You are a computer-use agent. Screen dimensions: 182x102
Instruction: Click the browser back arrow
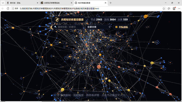pos(3,8)
